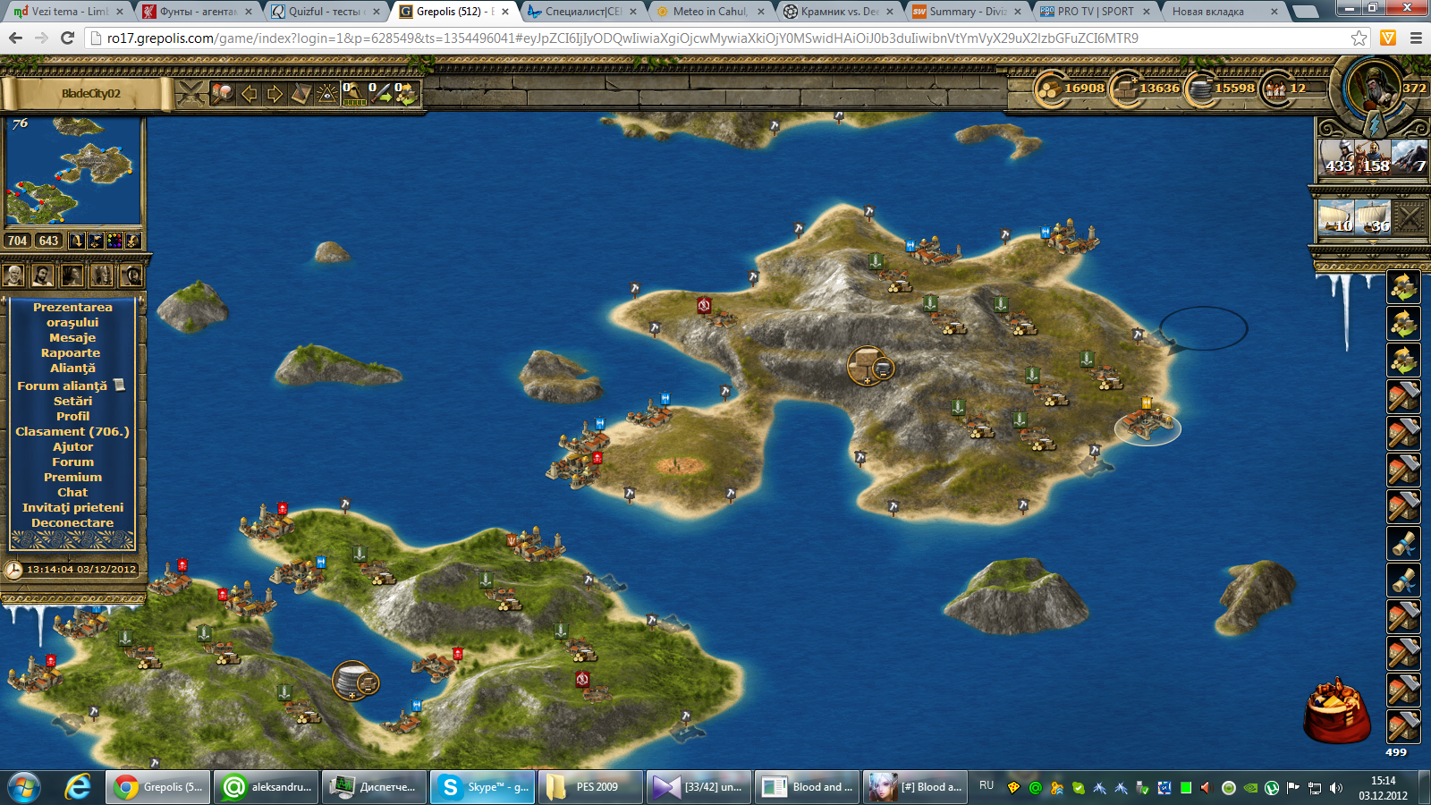This screenshot has height=805, width=1431.
Task: Switch to previous city with left arrow
Action: click(x=250, y=93)
